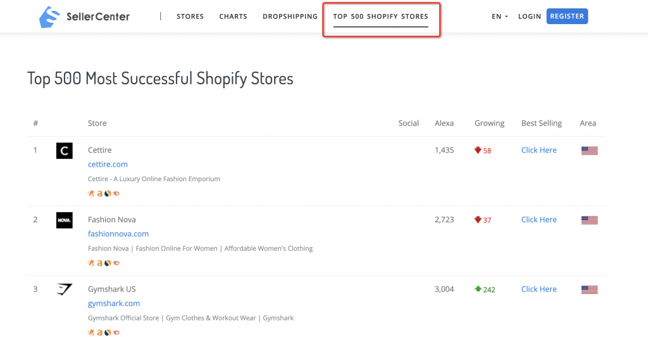Viewport: 648px width, 337px height.
Task: Click the Best Selling column header
Action: [x=542, y=124]
